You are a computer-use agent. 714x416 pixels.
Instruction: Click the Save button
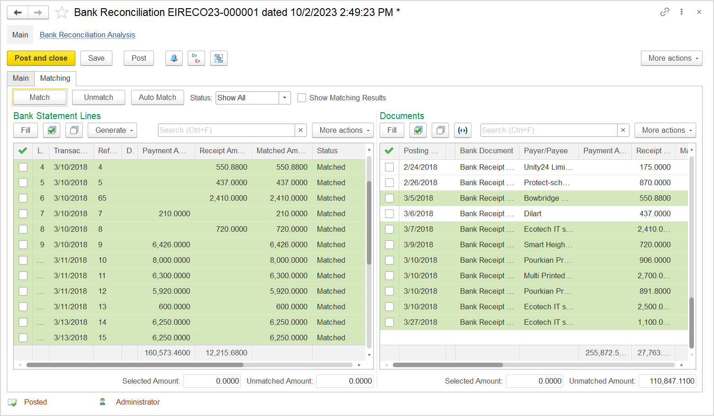tap(96, 58)
